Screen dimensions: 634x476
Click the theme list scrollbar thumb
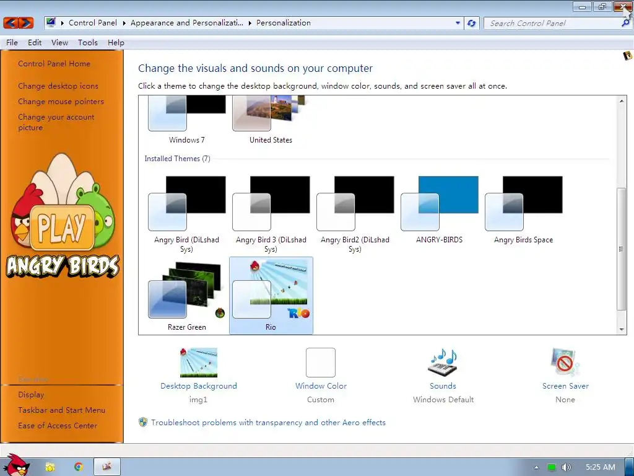622,249
